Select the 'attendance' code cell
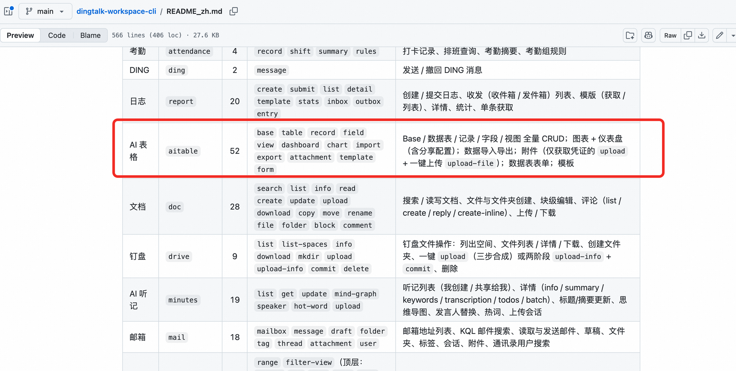The width and height of the screenshot is (736, 371). pyautogui.click(x=189, y=51)
